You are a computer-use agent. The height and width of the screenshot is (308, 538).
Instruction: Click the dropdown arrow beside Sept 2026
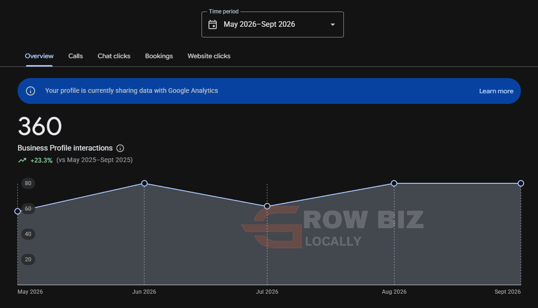tap(332, 24)
